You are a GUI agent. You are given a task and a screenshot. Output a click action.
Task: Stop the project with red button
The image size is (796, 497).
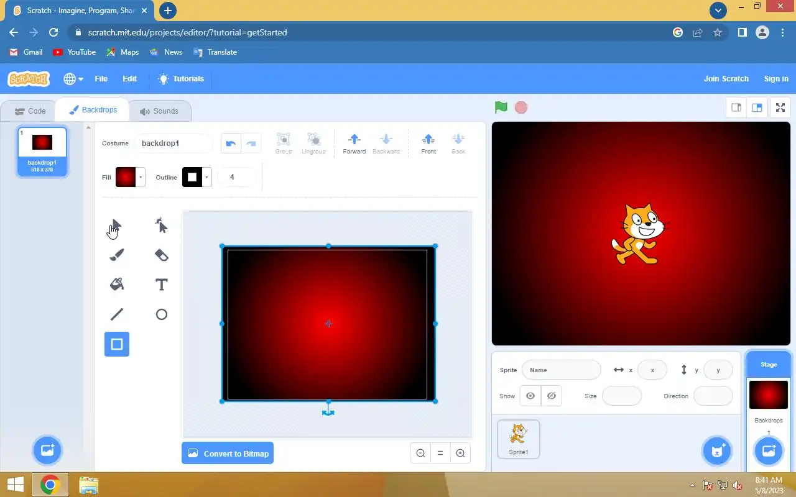click(521, 107)
